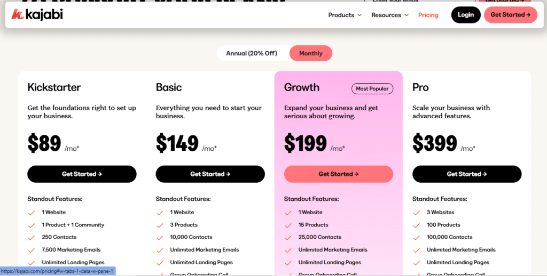Click the Login button
Image resolution: width=547 pixels, height=276 pixels.
point(466,14)
